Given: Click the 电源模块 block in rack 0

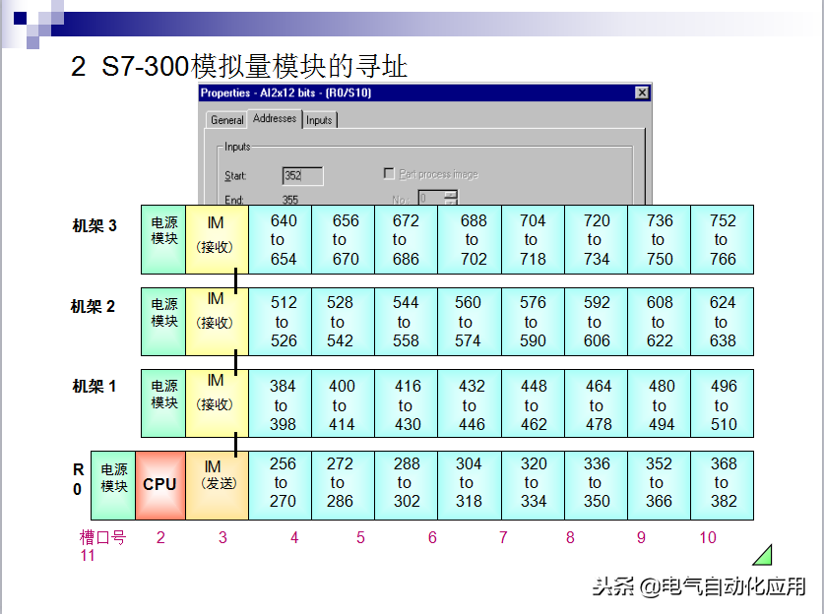Looking at the screenshot, I should click(x=113, y=485).
